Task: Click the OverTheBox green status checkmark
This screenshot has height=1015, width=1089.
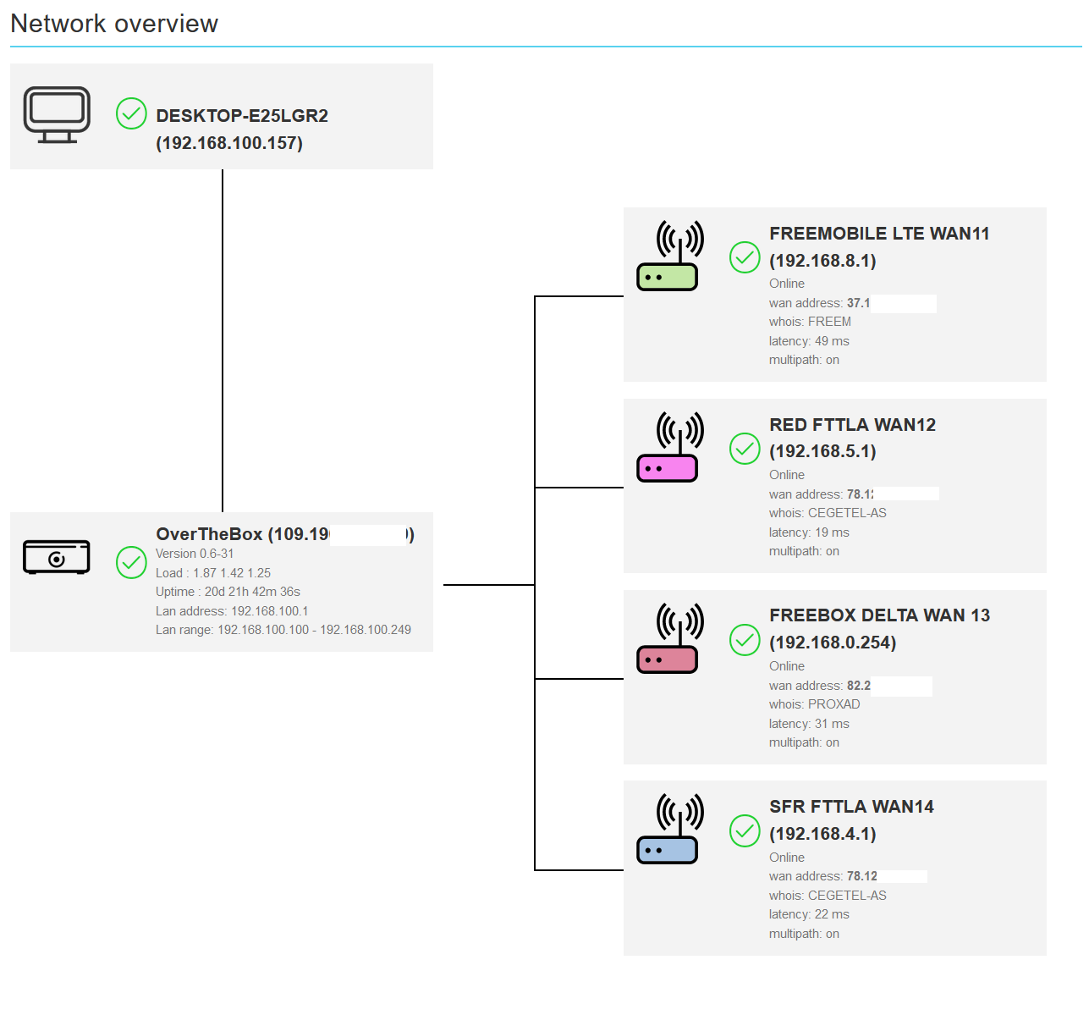Action: click(x=131, y=562)
